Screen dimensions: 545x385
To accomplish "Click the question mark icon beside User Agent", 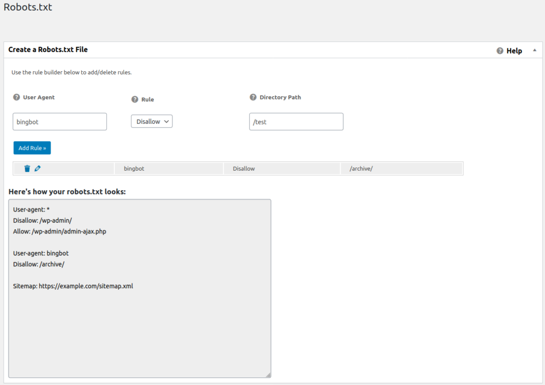I will coord(16,97).
